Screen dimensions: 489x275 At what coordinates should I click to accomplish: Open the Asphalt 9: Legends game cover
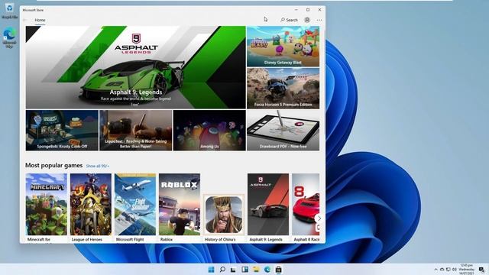click(268, 204)
